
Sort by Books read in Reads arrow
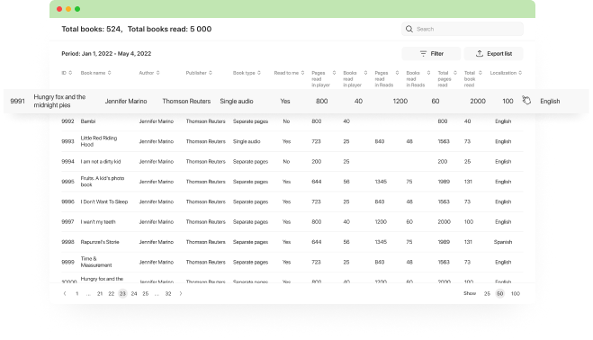point(428,73)
